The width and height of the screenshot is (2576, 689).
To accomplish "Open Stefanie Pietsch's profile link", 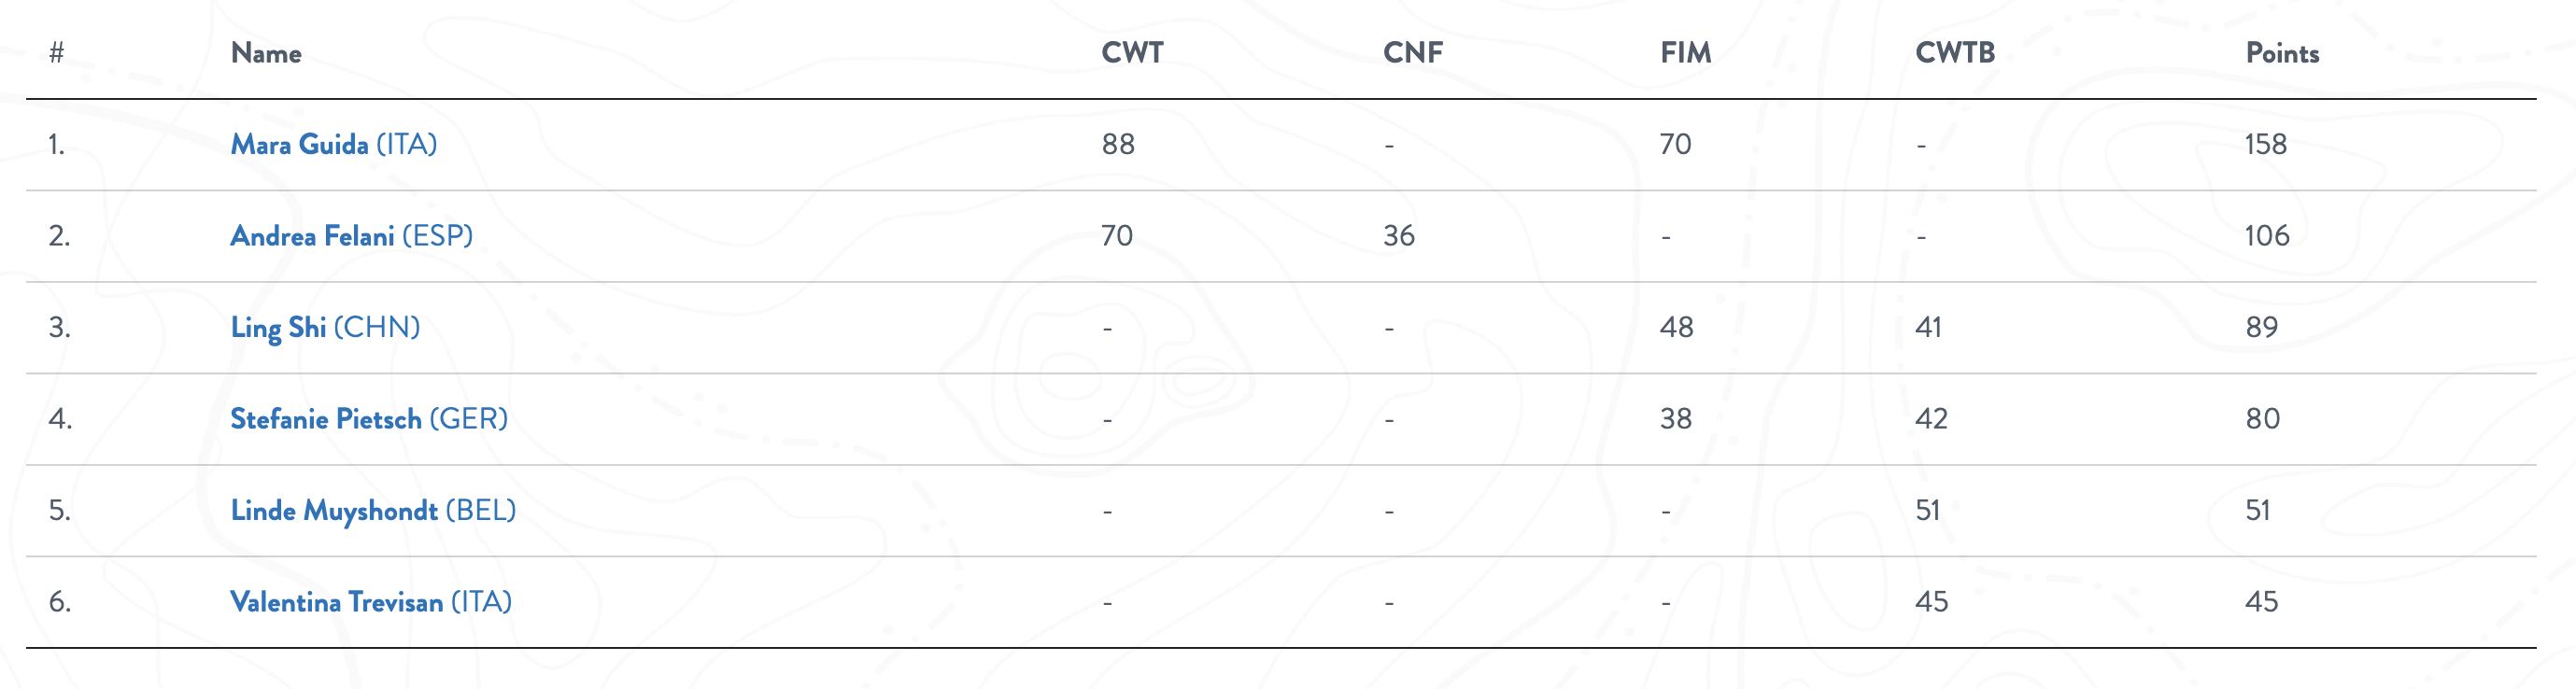I will [326, 419].
